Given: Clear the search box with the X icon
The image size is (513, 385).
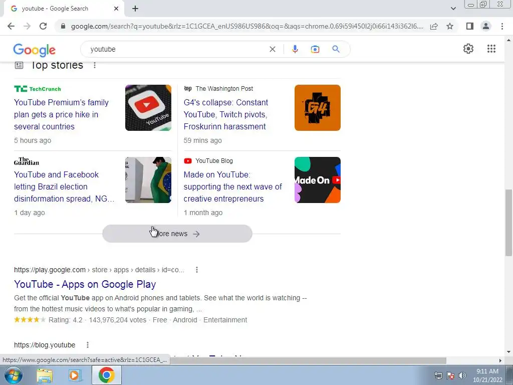Looking at the screenshot, I should pyautogui.click(x=272, y=49).
